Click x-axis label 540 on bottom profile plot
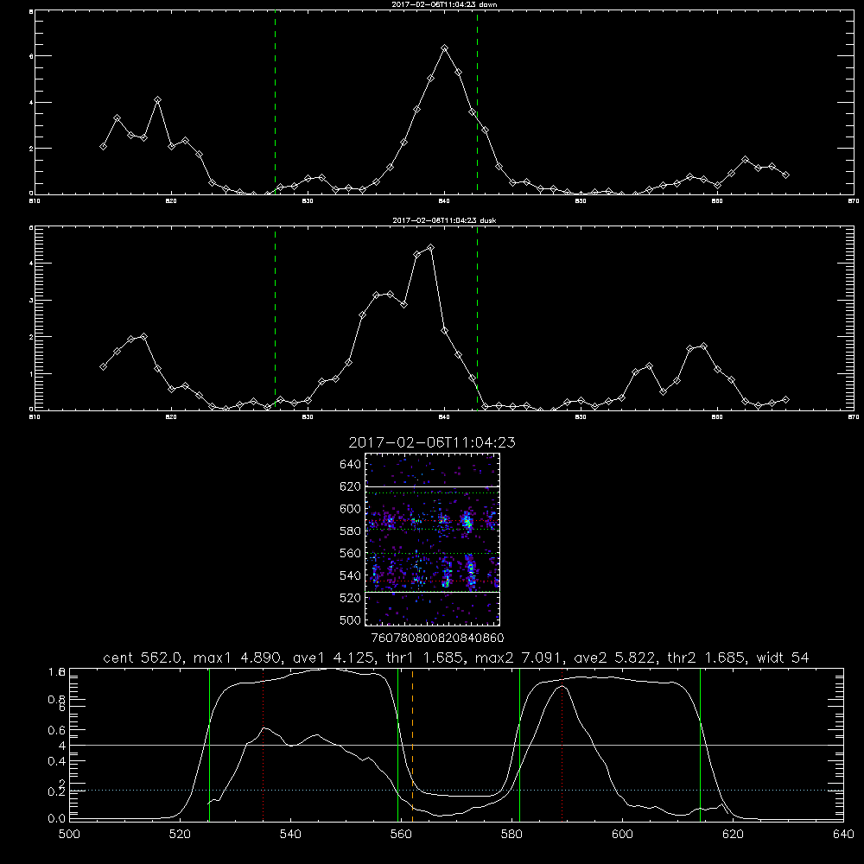 (290, 835)
